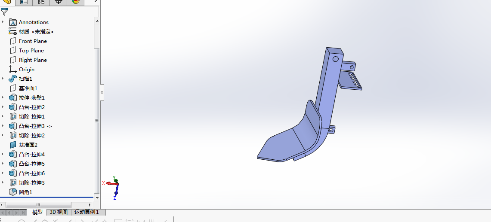This screenshot has width=491, height=222.
Task: Expand the 切除-拉伸2 feature node
Action: (x=3, y=135)
